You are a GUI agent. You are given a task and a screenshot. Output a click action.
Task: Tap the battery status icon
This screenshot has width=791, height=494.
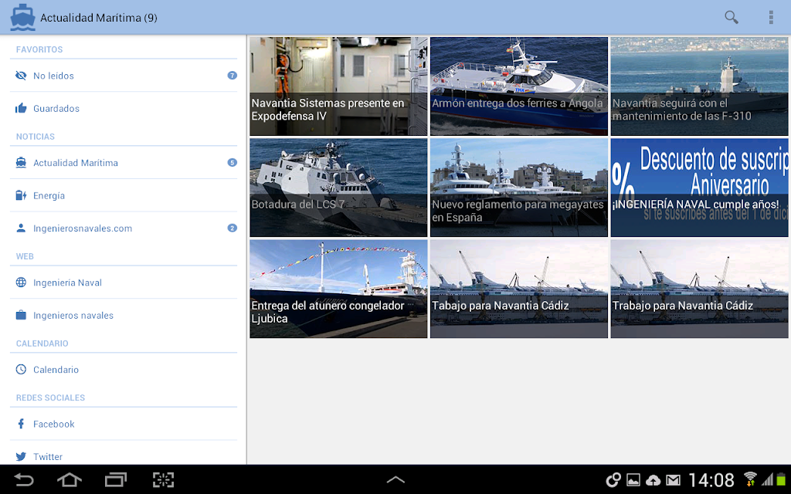782,479
